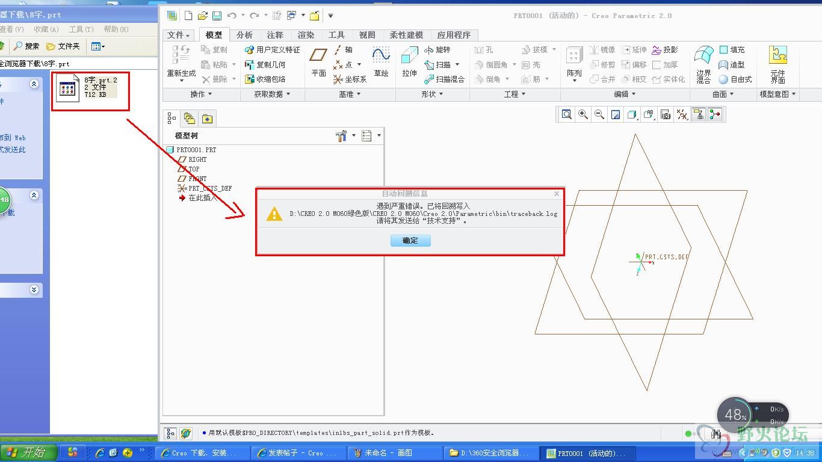Select the Swept Blend (扫描混合) tool

coord(445,79)
